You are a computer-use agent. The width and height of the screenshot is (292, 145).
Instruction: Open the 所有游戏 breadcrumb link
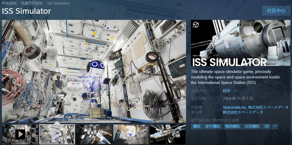pyautogui.click(x=9, y=3)
